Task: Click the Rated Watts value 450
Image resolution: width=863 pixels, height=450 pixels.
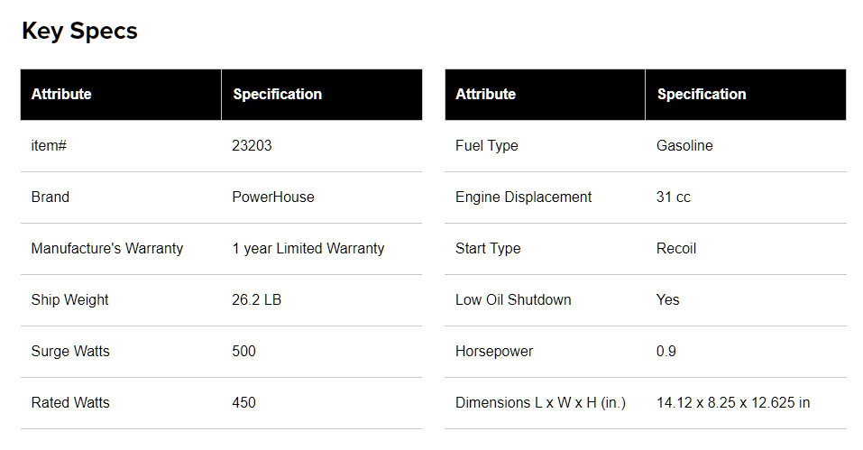Action: (243, 403)
